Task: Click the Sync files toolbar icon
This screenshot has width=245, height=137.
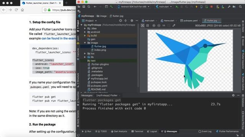Action: click(x=89, y=7)
